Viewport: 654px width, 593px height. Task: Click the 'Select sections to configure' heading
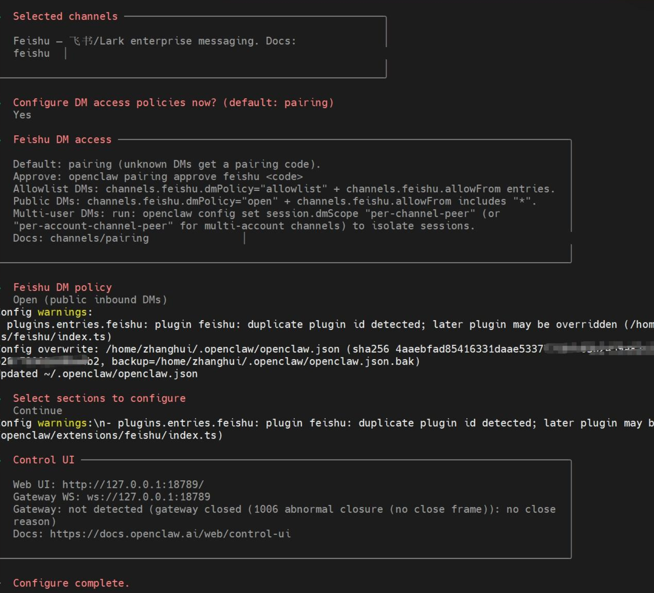pos(99,398)
